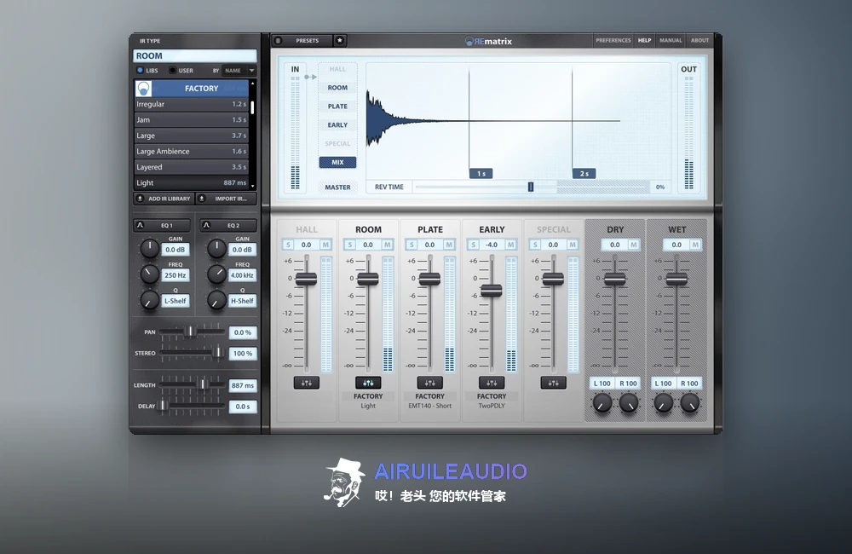Click the EQ 1 button
The height and width of the screenshot is (554, 852).
162,225
